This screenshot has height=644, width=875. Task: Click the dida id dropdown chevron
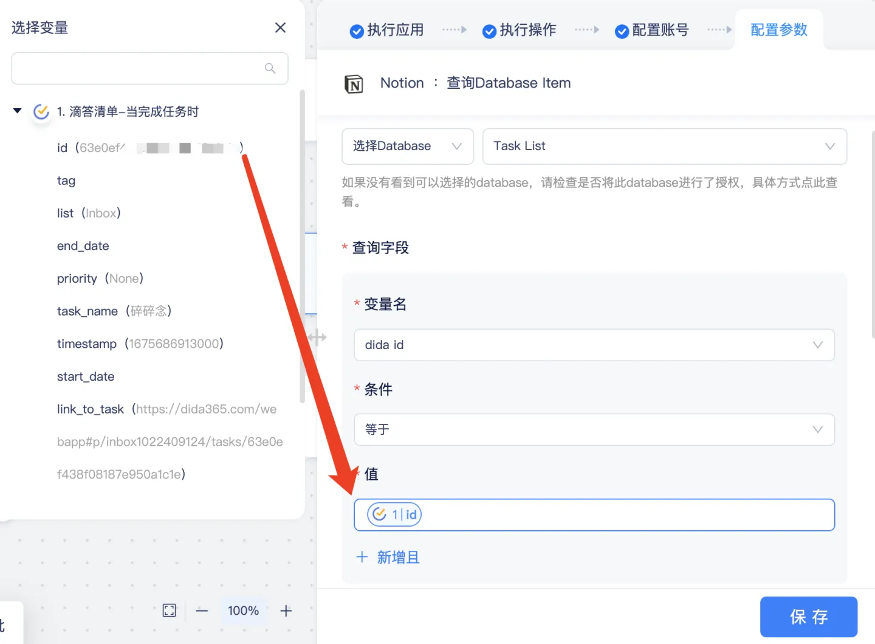coord(818,345)
